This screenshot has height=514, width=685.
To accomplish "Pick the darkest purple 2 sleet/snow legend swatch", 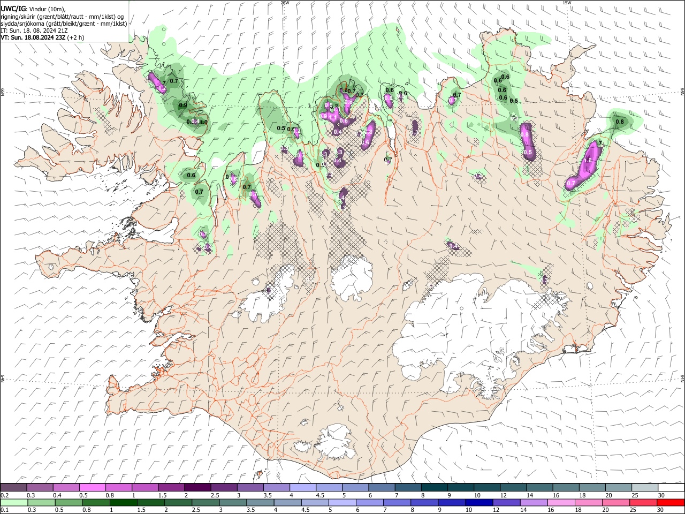I will click(x=197, y=487).
